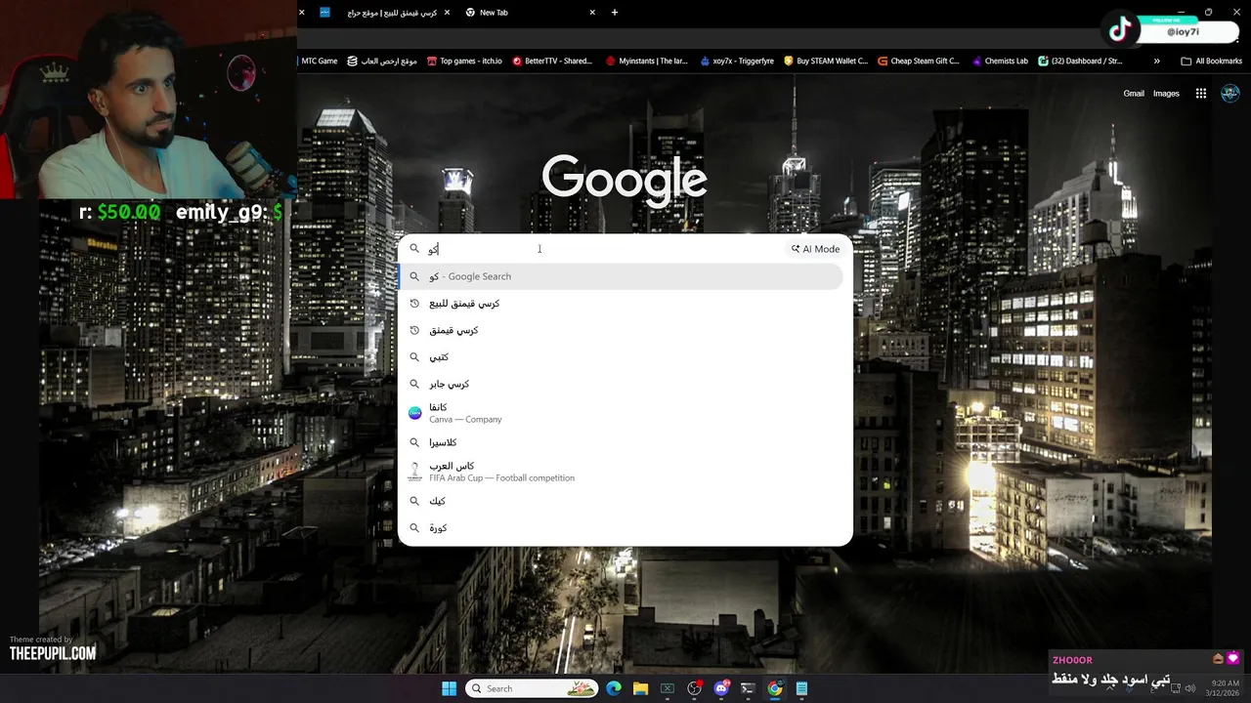Click the Canva logo icon in suggestions
The width and height of the screenshot is (1251, 703).
pyautogui.click(x=414, y=413)
